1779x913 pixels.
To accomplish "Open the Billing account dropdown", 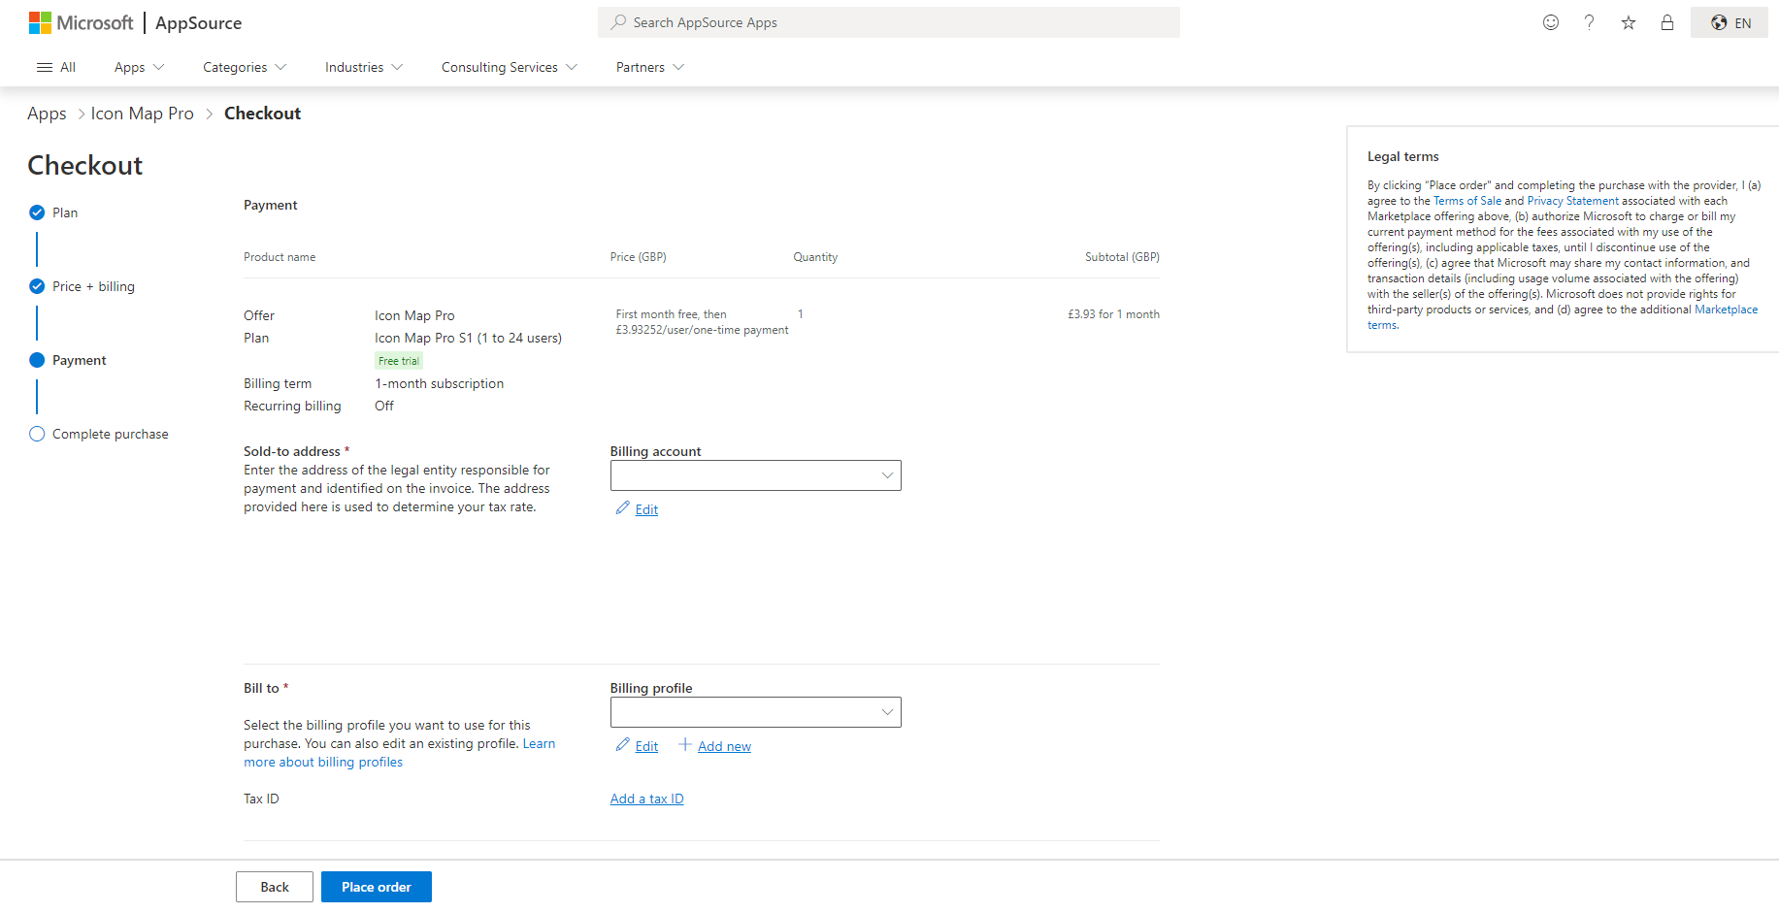I will 755,475.
